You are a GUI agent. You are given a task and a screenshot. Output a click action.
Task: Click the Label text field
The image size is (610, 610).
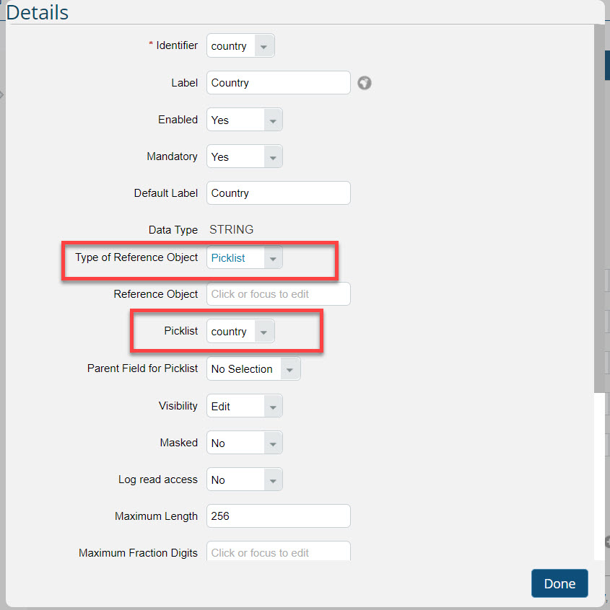tap(279, 82)
